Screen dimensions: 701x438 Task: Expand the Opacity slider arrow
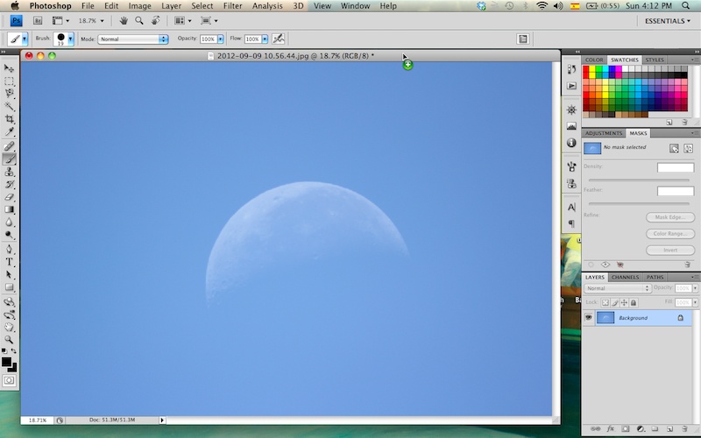pyautogui.click(x=221, y=39)
